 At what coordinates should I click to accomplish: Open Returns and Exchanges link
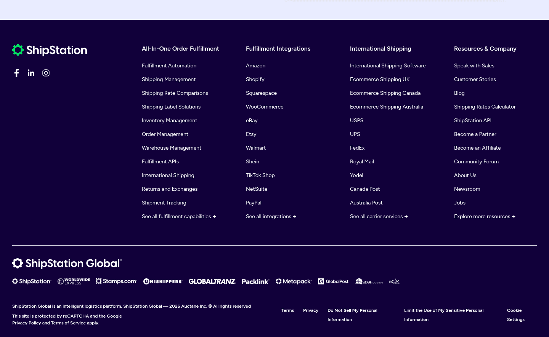170,189
